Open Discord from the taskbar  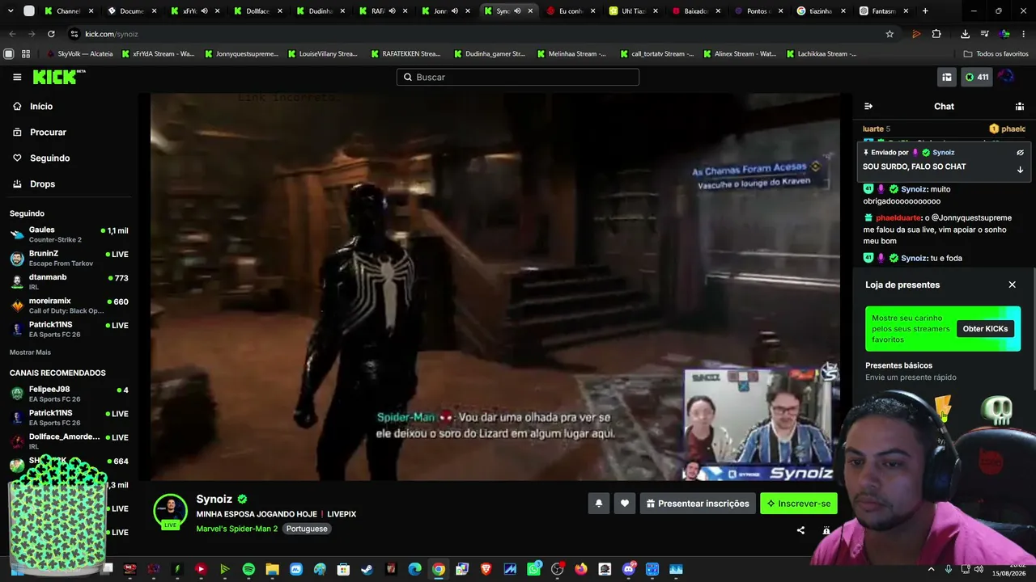629,569
